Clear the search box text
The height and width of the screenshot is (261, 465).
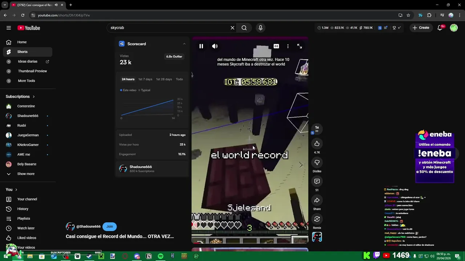pyautogui.click(x=232, y=28)
